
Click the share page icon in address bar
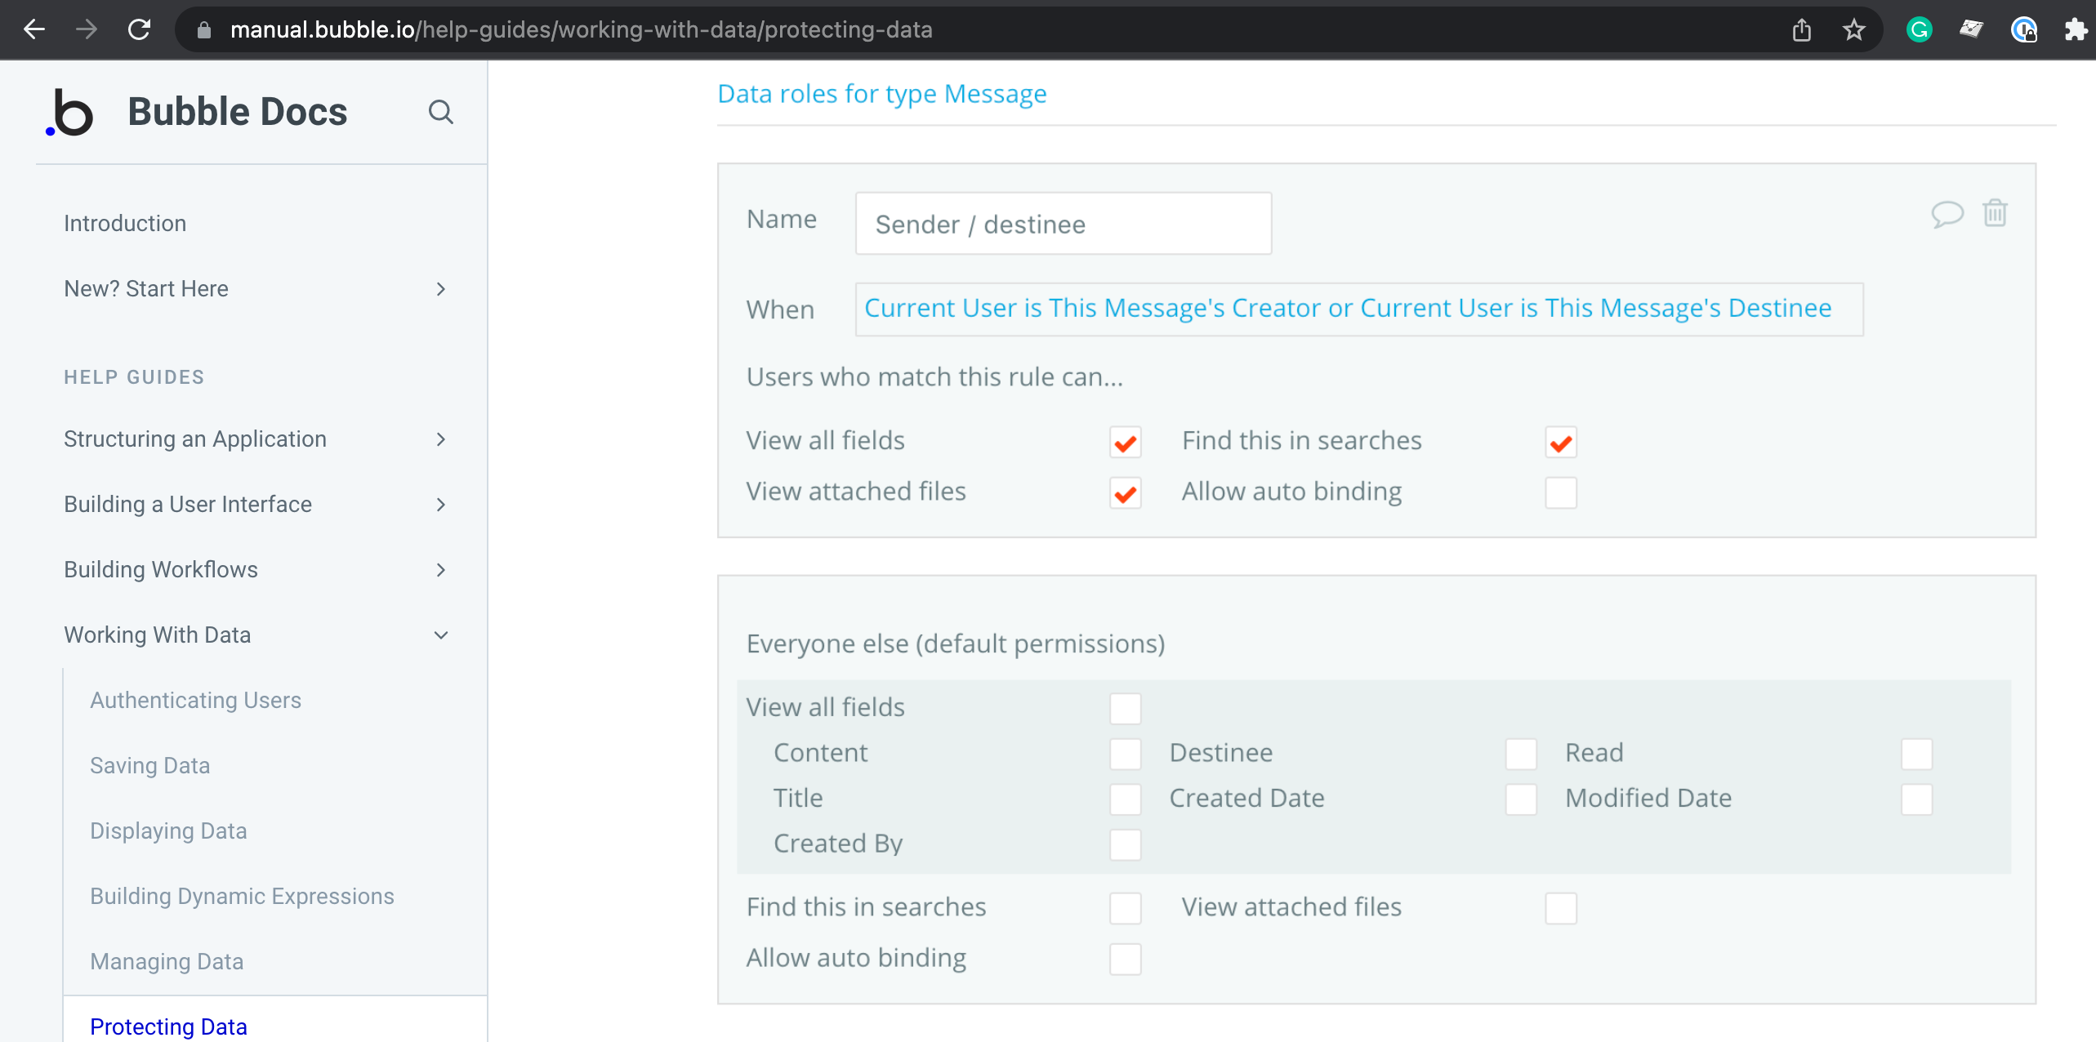[x=1801, y=30]
